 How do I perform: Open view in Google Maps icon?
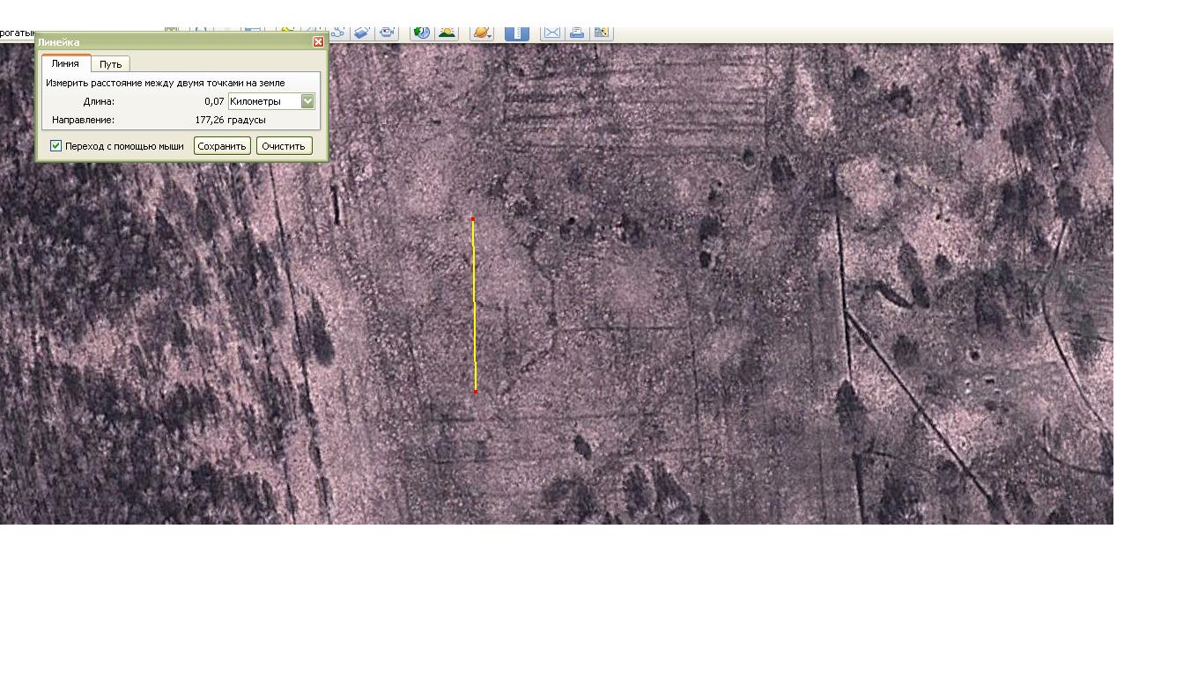tap(603, 33)
